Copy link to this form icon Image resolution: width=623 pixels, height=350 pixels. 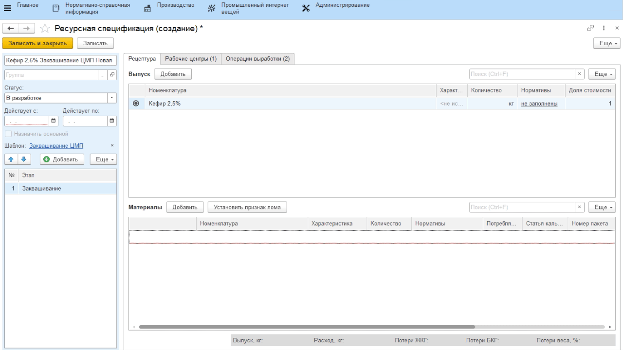[590, 28]
